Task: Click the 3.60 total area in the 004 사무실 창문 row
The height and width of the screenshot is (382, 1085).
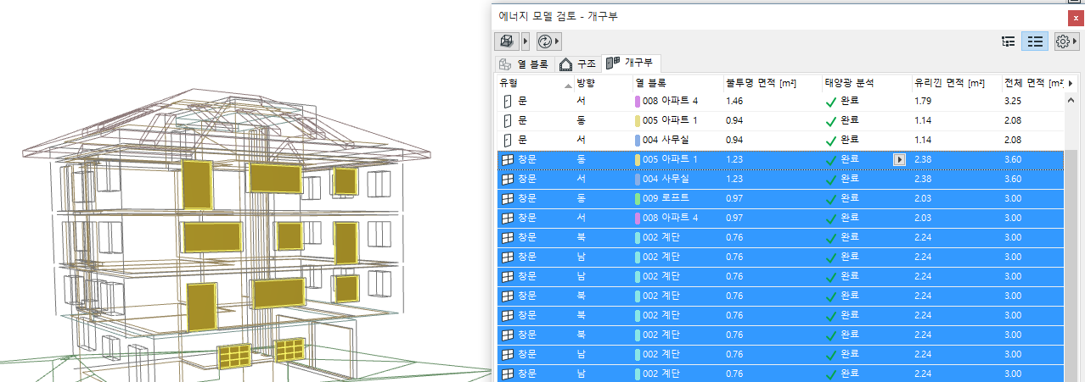Action: (x=1013, y=179)
